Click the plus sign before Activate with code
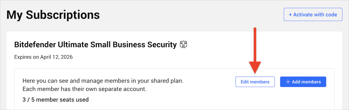The height and width of the screenshot is (110, 349). 290,14
